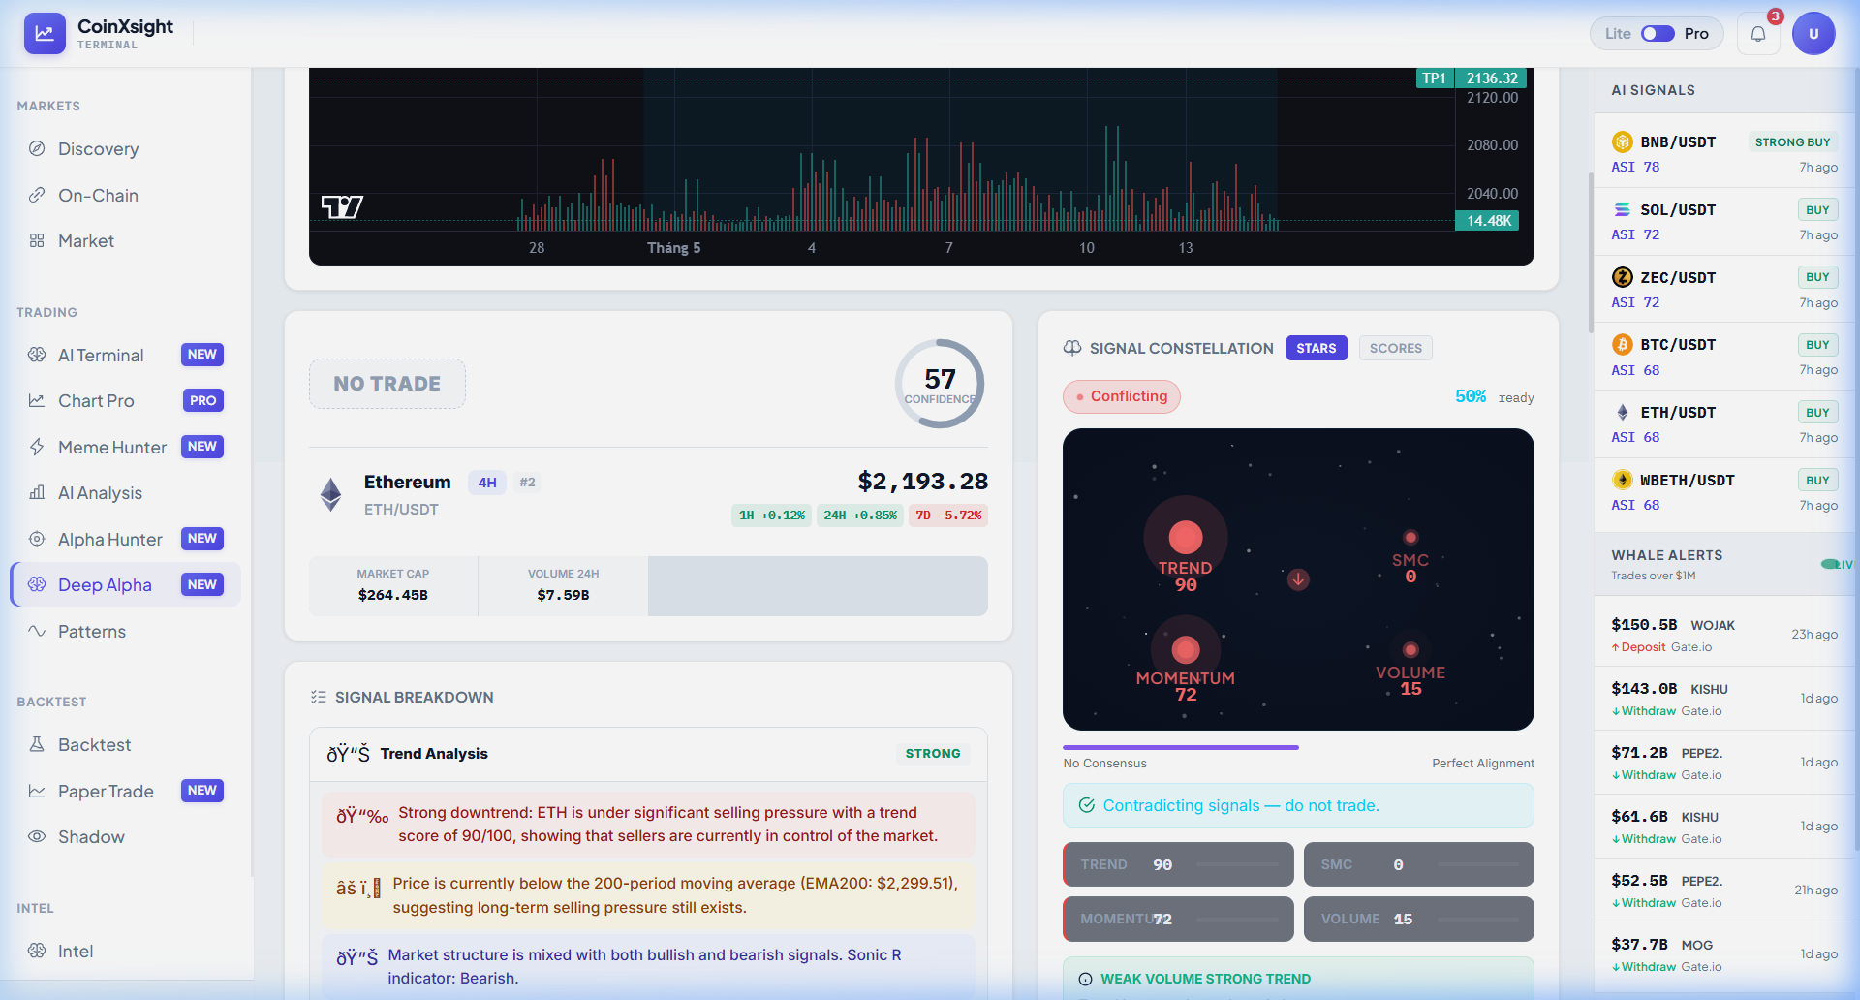Click the Backtest flask icon

37,744
